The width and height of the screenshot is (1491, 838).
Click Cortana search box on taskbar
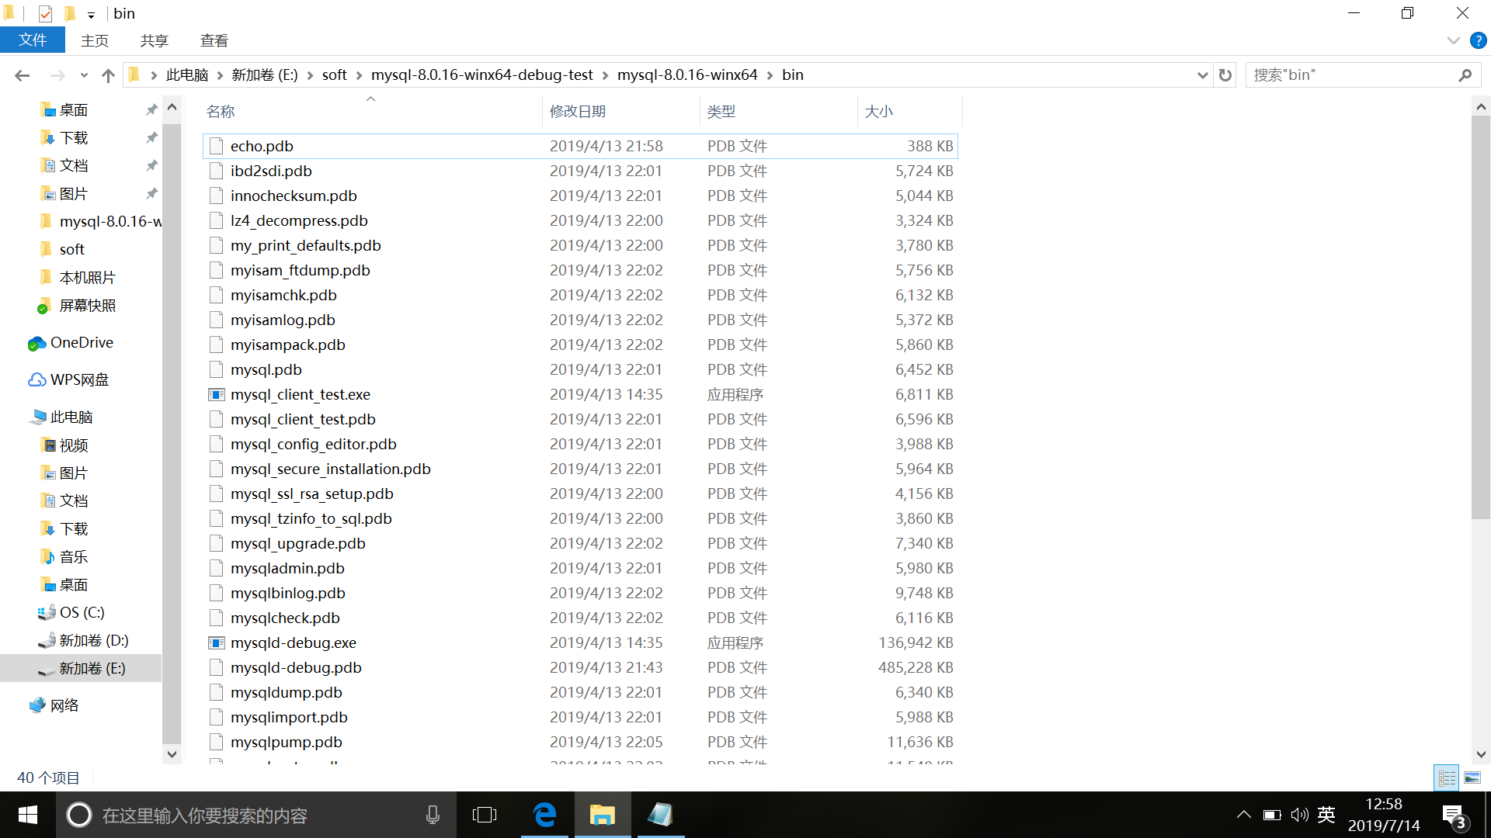pyautogui.click(x=256, y=815)
